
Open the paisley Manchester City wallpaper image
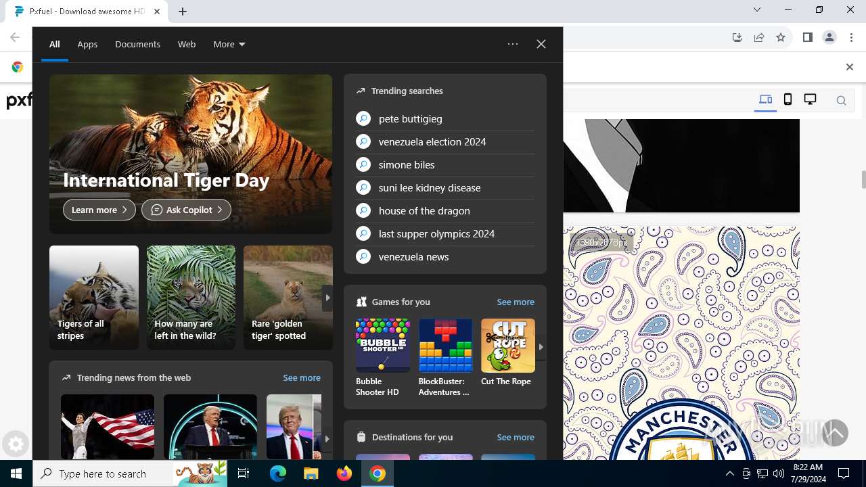point(681,343)
